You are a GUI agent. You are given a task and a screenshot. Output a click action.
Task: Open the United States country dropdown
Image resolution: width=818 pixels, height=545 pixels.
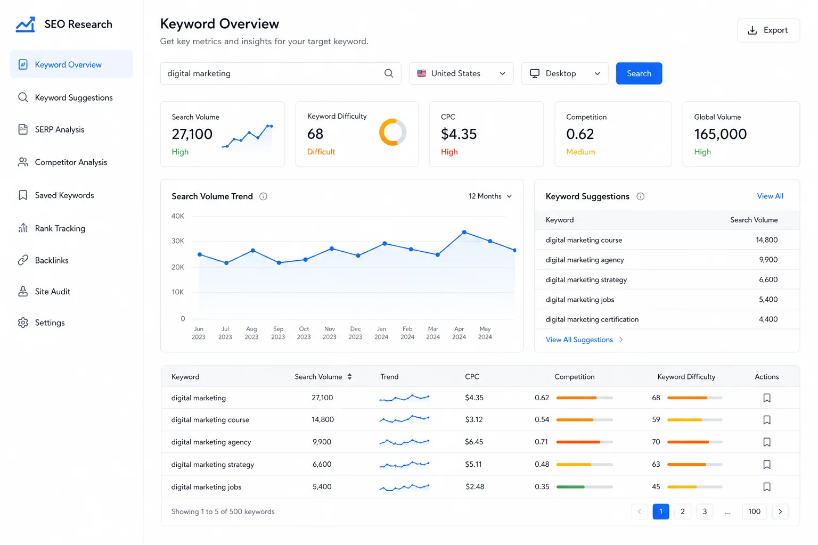point(461,73)
